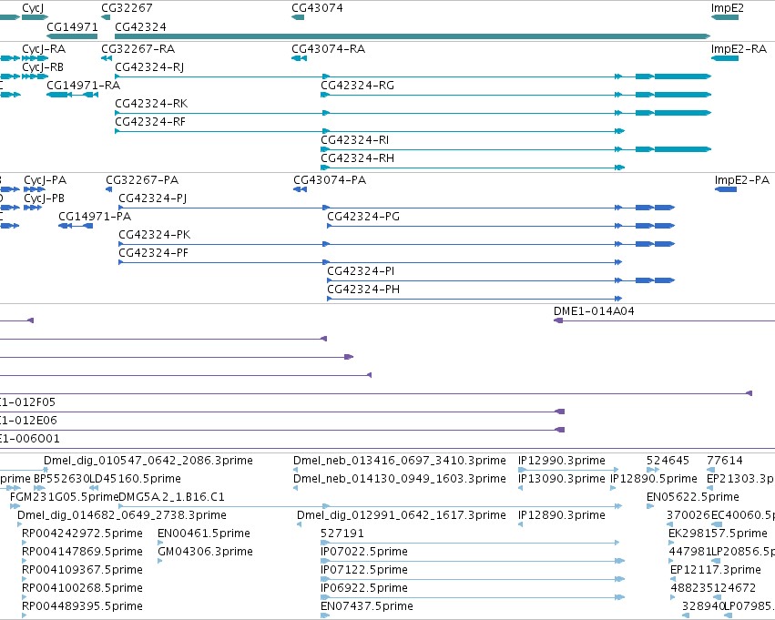Select transcript CG42324-RH label
775x620 pixels.
pyautogui.click(x=357, y=158)
